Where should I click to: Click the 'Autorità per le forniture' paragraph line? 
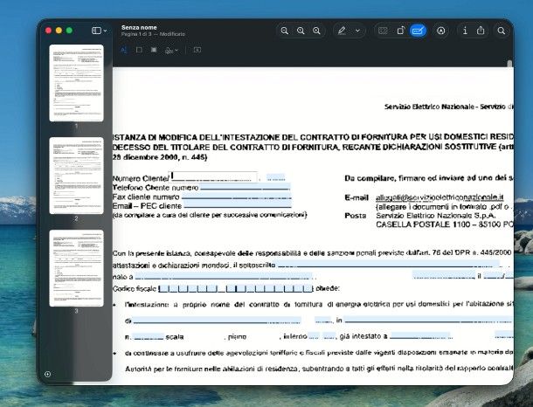pos(319,369)
